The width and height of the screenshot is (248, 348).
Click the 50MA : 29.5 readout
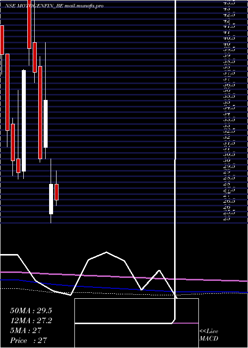pos(31,311)
